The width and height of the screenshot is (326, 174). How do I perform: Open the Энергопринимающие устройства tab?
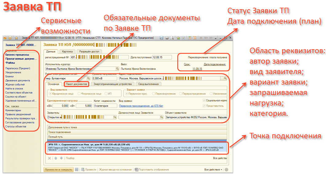tap(110, 84)
